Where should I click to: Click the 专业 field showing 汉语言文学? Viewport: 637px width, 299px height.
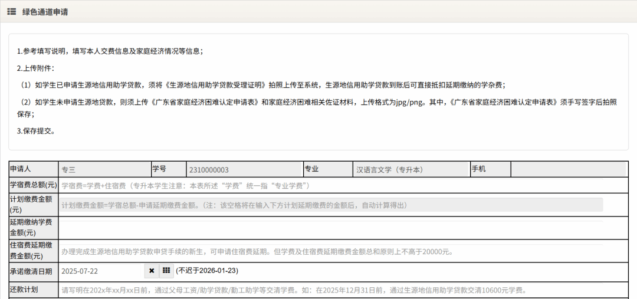coord(411,170)
